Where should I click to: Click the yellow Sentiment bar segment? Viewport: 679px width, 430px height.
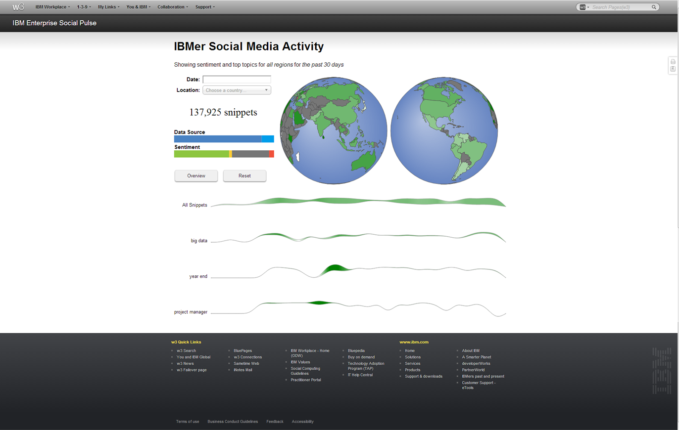pos(231,154)
